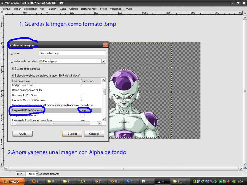Open the Filtros menu
The image size is (247, 185).
click(103, 9)
